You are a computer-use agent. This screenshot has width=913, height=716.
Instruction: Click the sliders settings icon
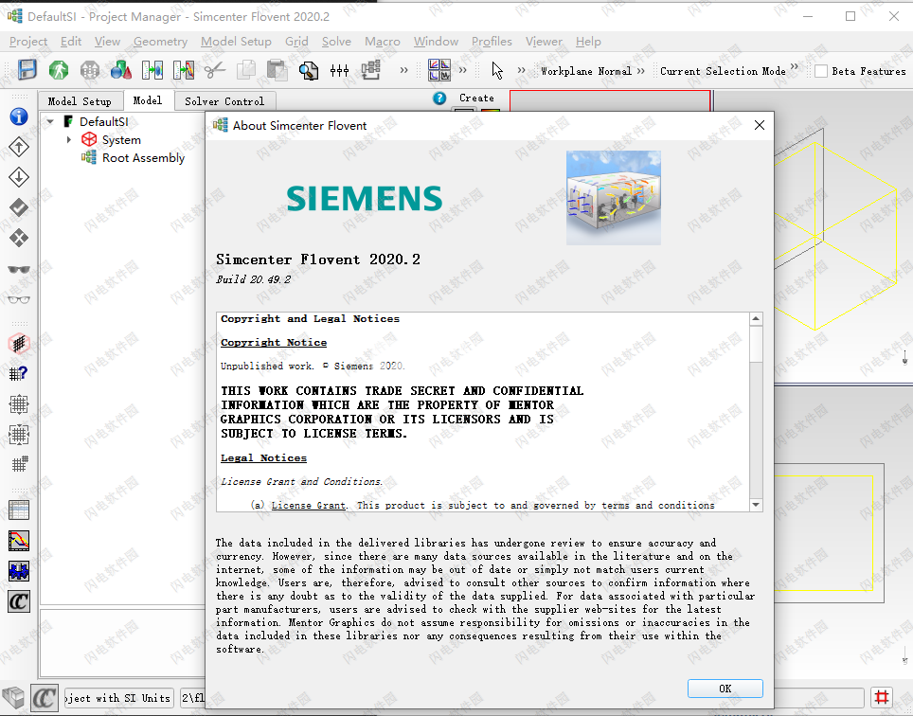[x=339, y=70]
